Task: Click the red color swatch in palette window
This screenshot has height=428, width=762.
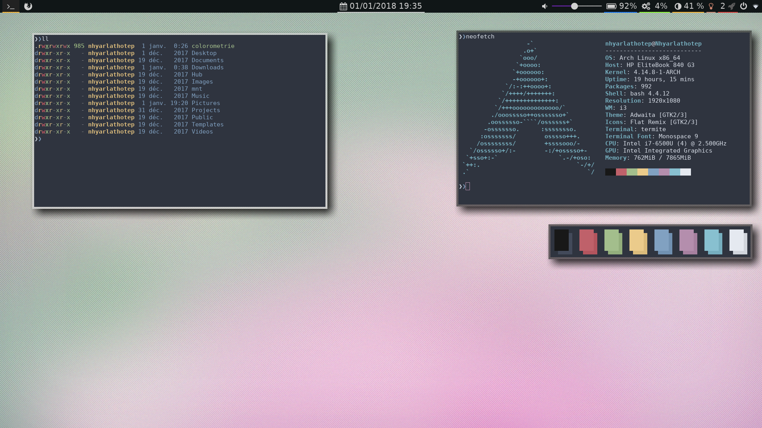Action: coord(587,241)
